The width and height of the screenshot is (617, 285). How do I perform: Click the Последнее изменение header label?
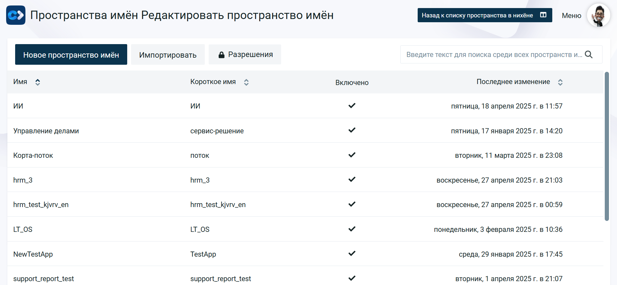[x=513, y=82]
